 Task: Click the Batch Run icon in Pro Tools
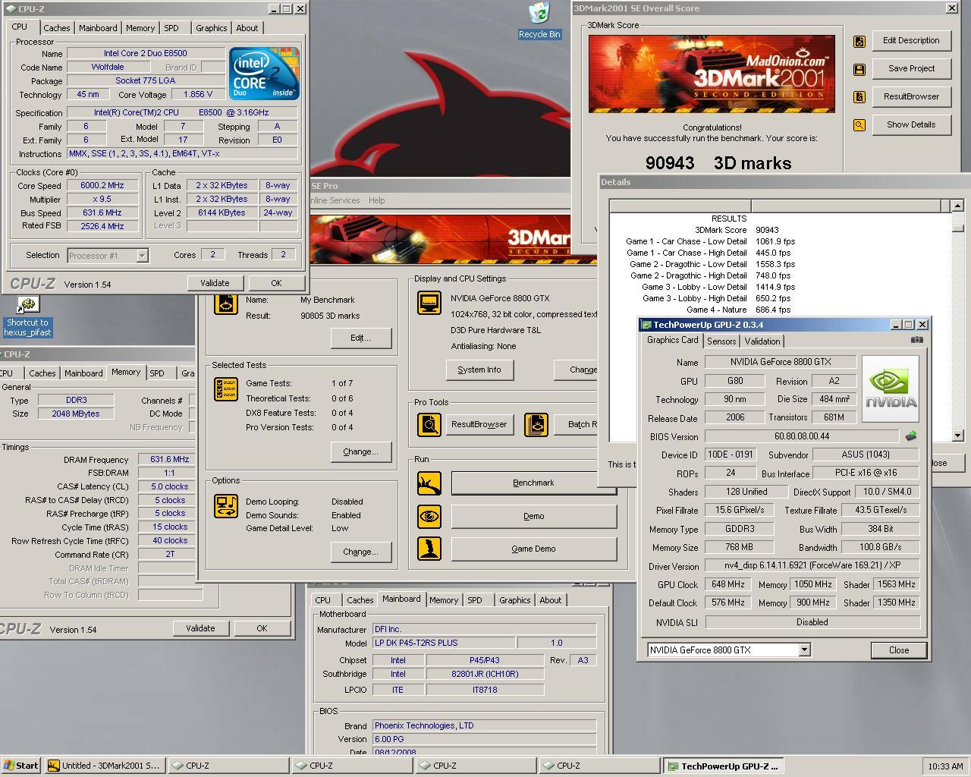pyautogui.click(x=536, y=424)
